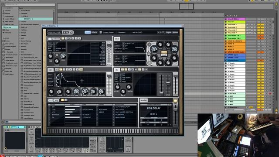The height and width of the screenshot is (157, 279).
Task: Open Instruments category icon in browser
Action: point(3,16)
